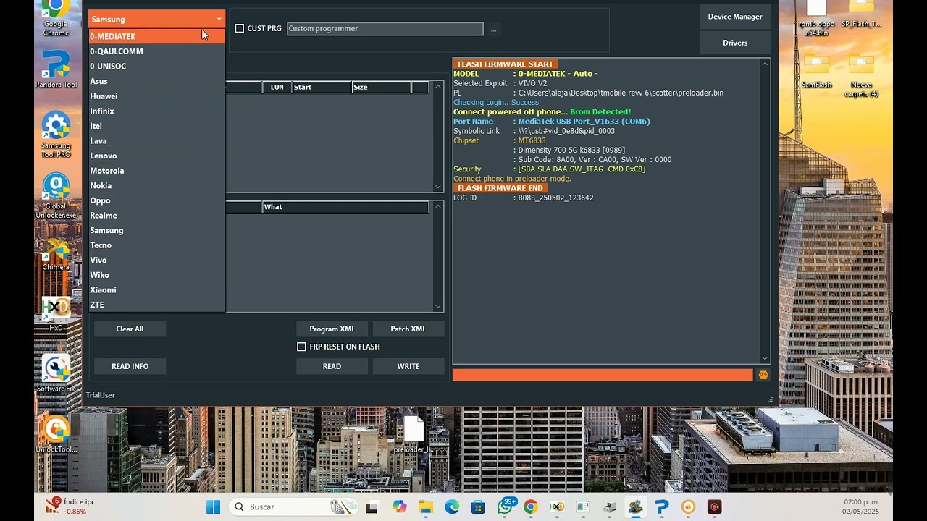Image resolution: width=927 pixels, height=521 pixels.
Task: Select preloader file on the desktop
Action: pyautogui.click(x=414, y=434)
